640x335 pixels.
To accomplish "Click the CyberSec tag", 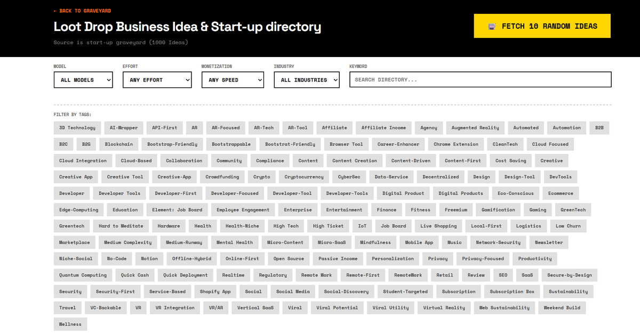I will pos(349,177).
